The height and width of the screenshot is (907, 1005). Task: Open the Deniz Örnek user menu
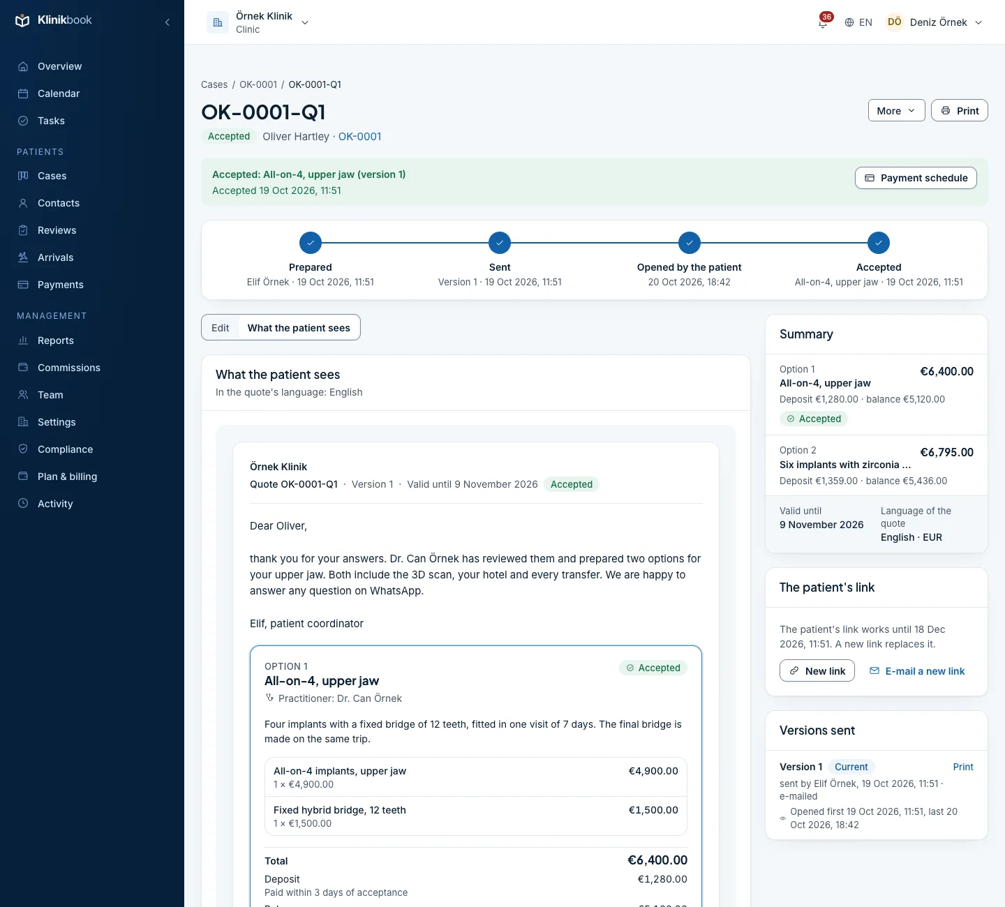[935, 22]
